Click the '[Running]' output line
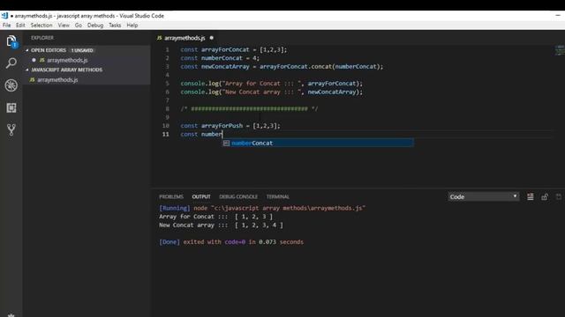Screen dimensions: 565x317 pyautogui.click(x=262, y=208)
